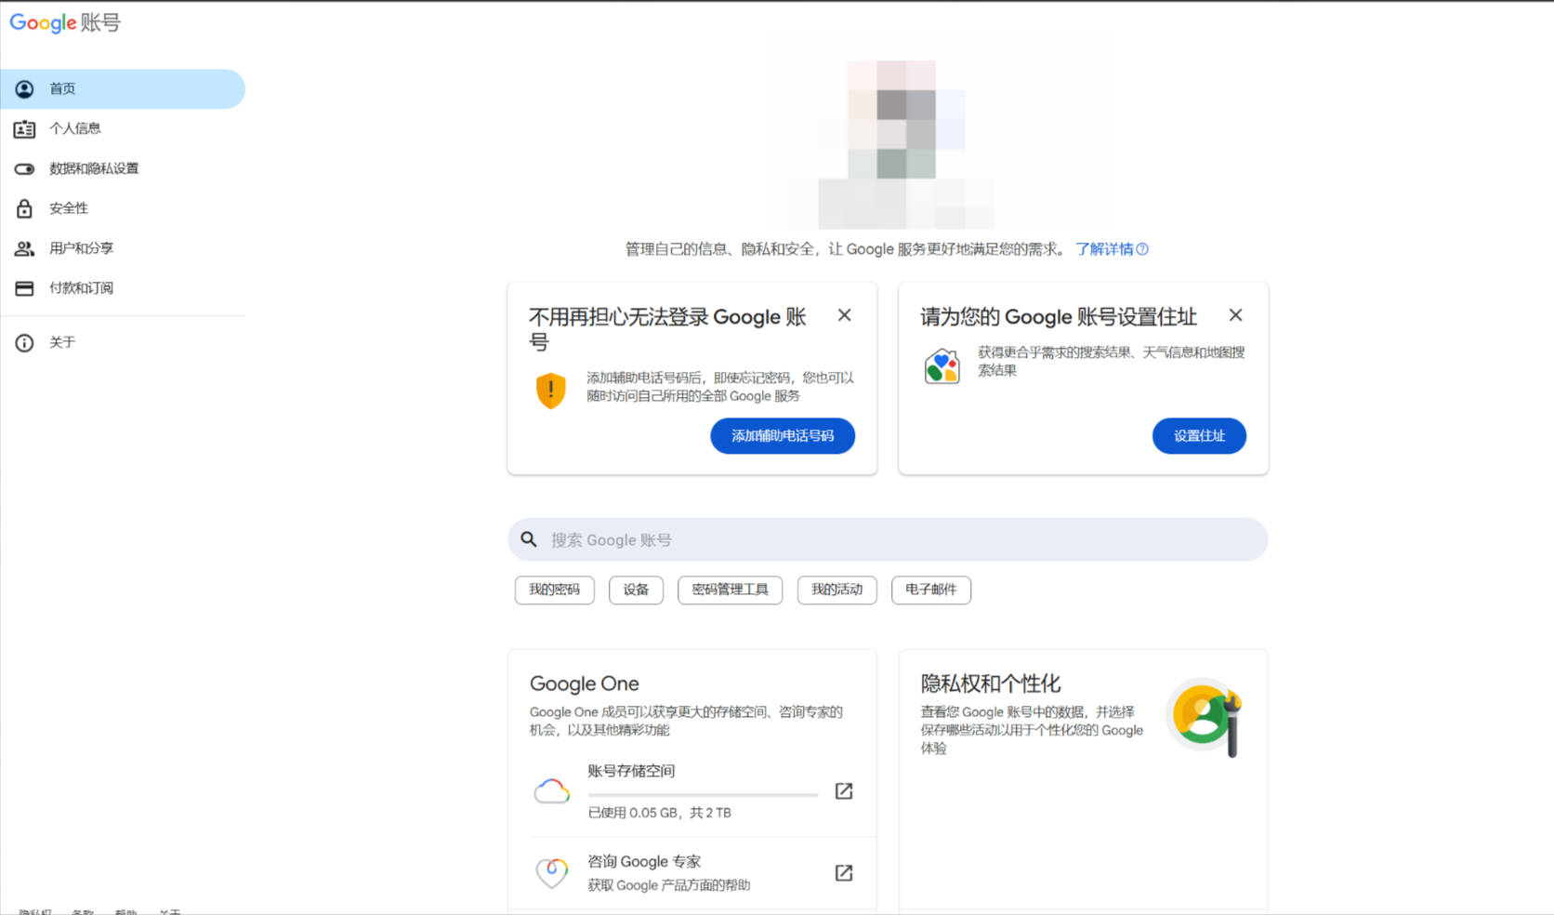This screenshot has height=915, width=1554.
Task: Click the 隐私权和个性化 illustration icon
Action: (1206, 718)
